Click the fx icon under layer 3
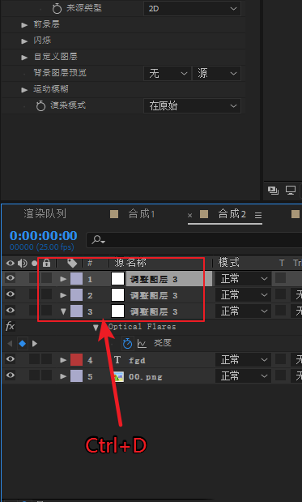This screenshot has height=502, width=302. 10,327
